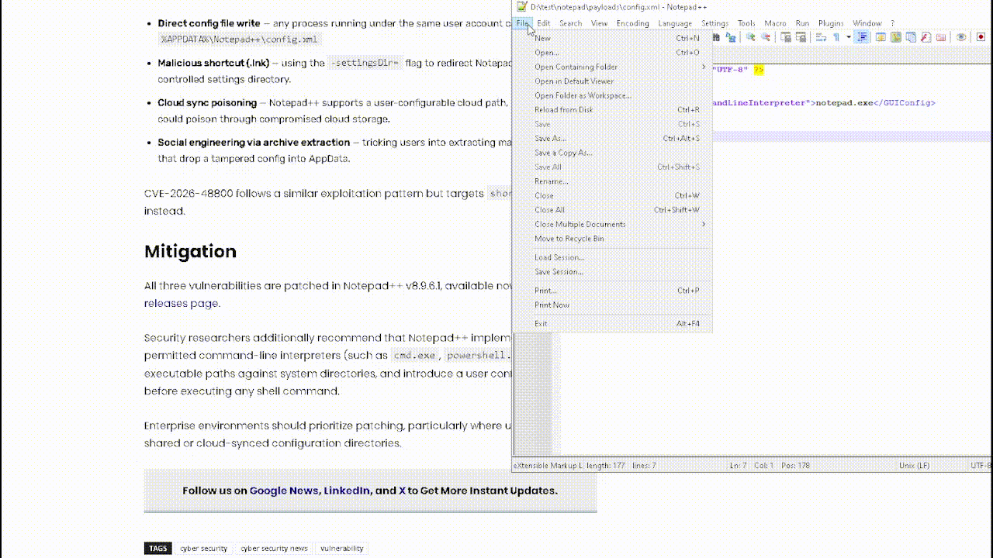The width and height of the screenshot is (993, 558).
Task: Click Unix (LF) in the status bar
Action: [x=914, y=466]
